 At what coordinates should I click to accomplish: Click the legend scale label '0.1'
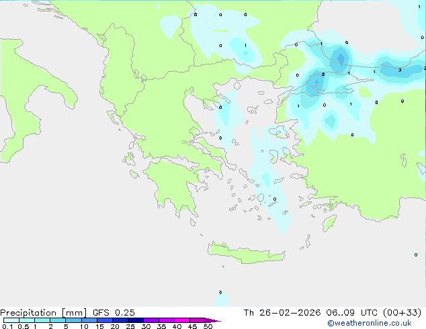click(7, 326)
